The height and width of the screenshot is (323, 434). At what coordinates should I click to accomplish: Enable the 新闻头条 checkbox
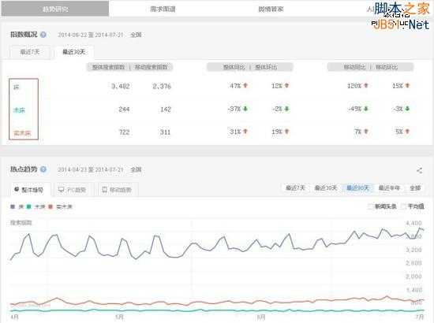pos(371,206)
